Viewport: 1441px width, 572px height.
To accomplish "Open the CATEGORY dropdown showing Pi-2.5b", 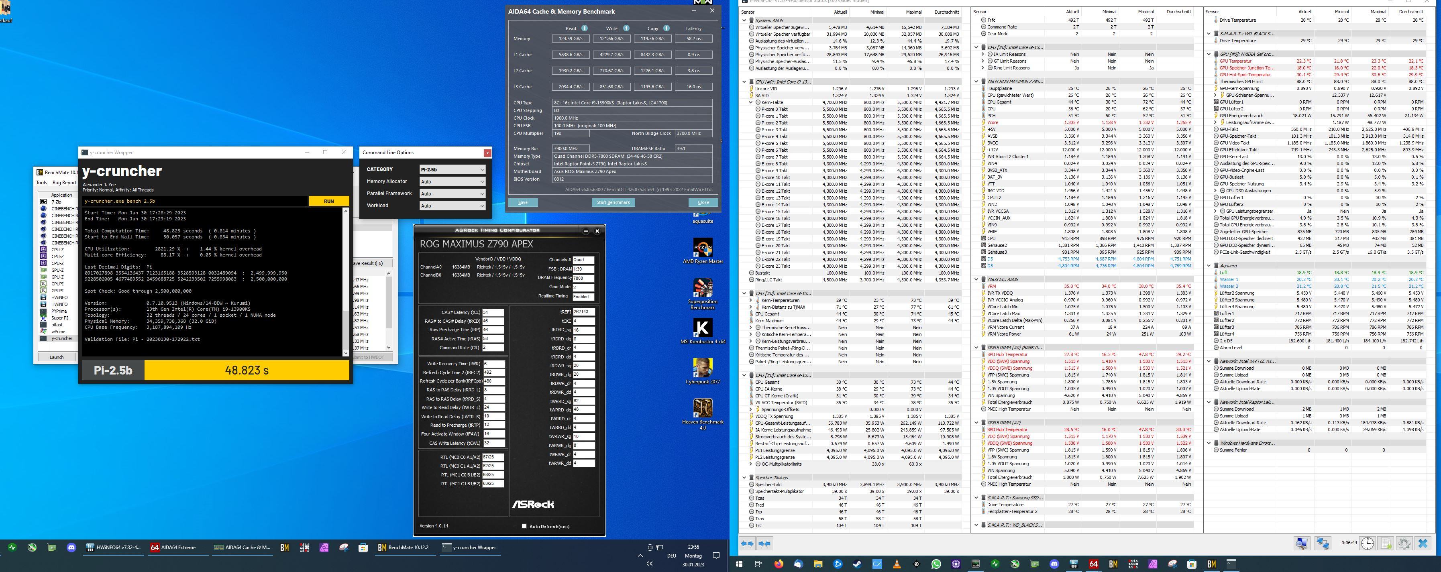I will tap(452, 169).
